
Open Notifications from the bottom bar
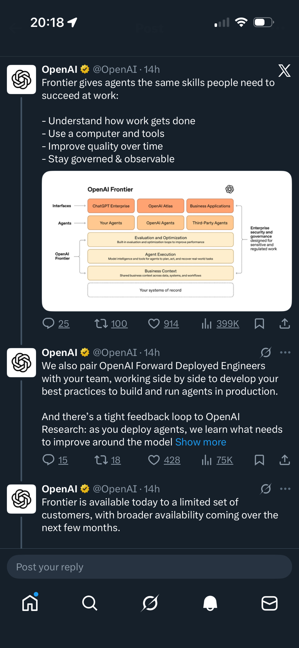coord(210,603)
